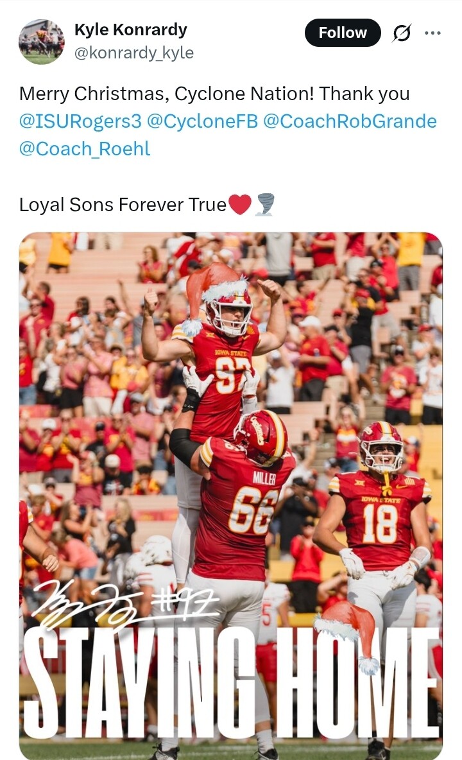
Task: Open Kyle Konrardy's profile picture
Action: click(42, 42)
